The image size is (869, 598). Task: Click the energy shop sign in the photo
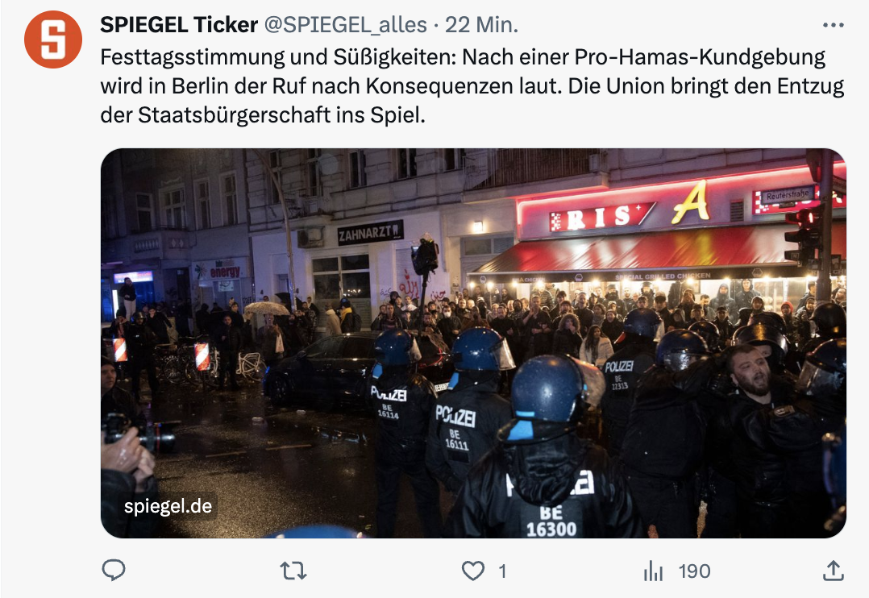click(223, 271)
